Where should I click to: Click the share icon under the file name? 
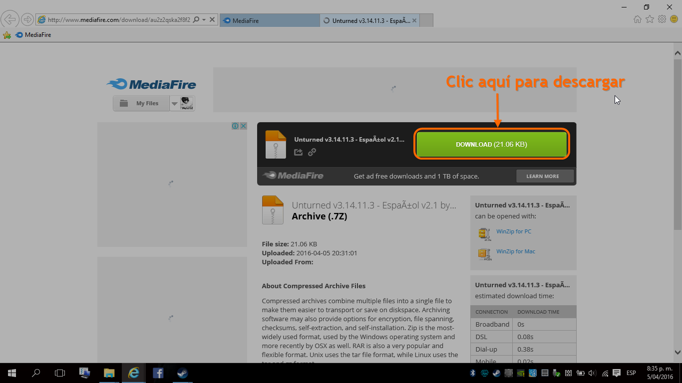[x=299, y=152]
